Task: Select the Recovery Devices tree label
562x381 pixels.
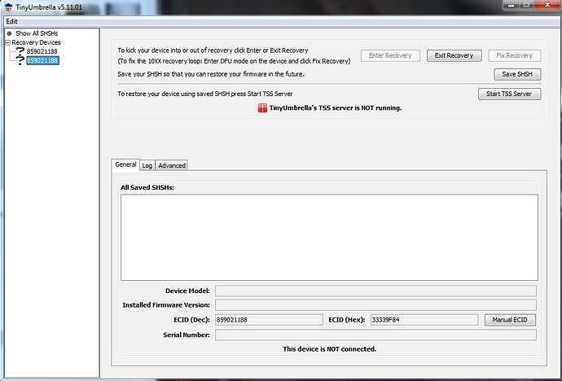Action: (x=36, y=42)
